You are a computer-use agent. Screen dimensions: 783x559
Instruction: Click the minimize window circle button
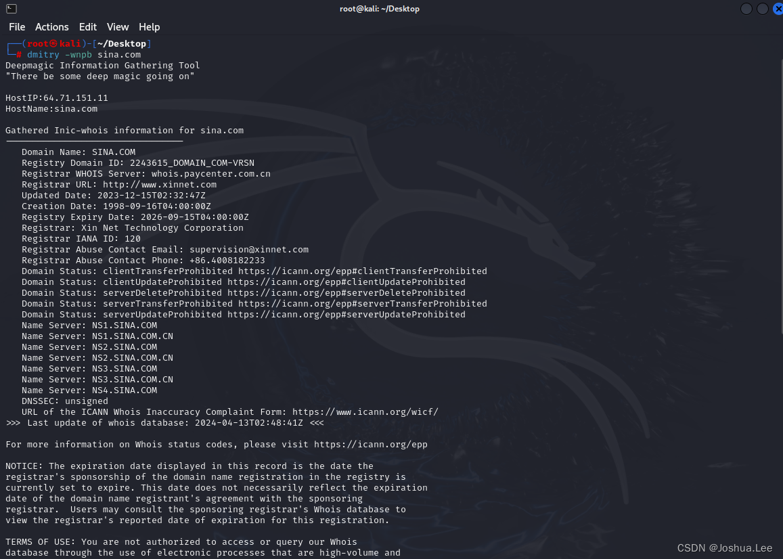[746, 9]
